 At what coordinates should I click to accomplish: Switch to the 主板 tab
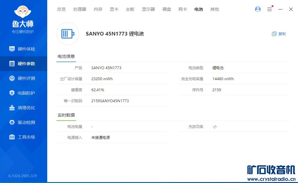[130, 9]
